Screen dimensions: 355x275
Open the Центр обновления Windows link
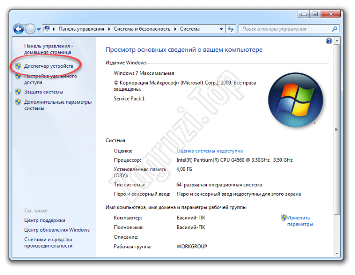coord(57,230)
